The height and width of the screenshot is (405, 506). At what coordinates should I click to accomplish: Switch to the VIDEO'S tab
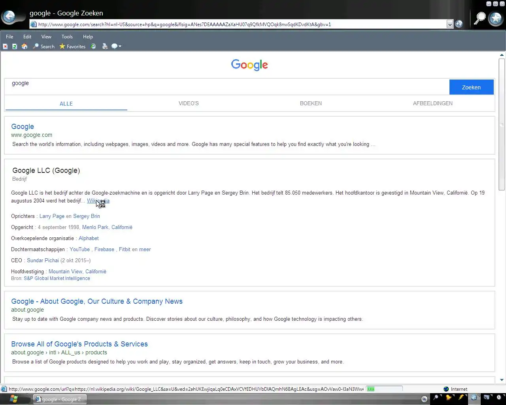coord(189,103)
